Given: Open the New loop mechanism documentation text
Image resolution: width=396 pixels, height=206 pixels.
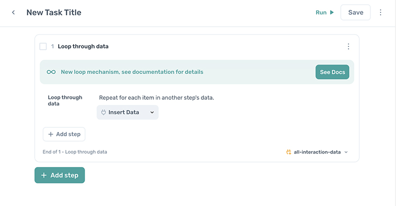Looking at the screenshot, I should [x=132, y=72].
